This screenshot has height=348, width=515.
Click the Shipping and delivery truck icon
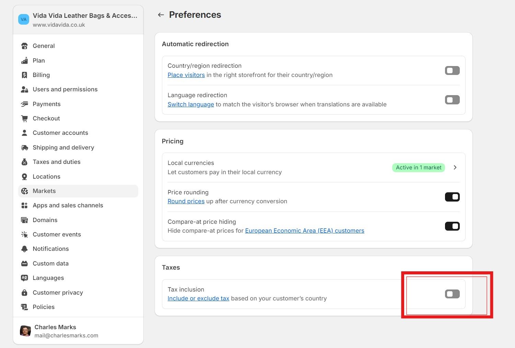24,147
